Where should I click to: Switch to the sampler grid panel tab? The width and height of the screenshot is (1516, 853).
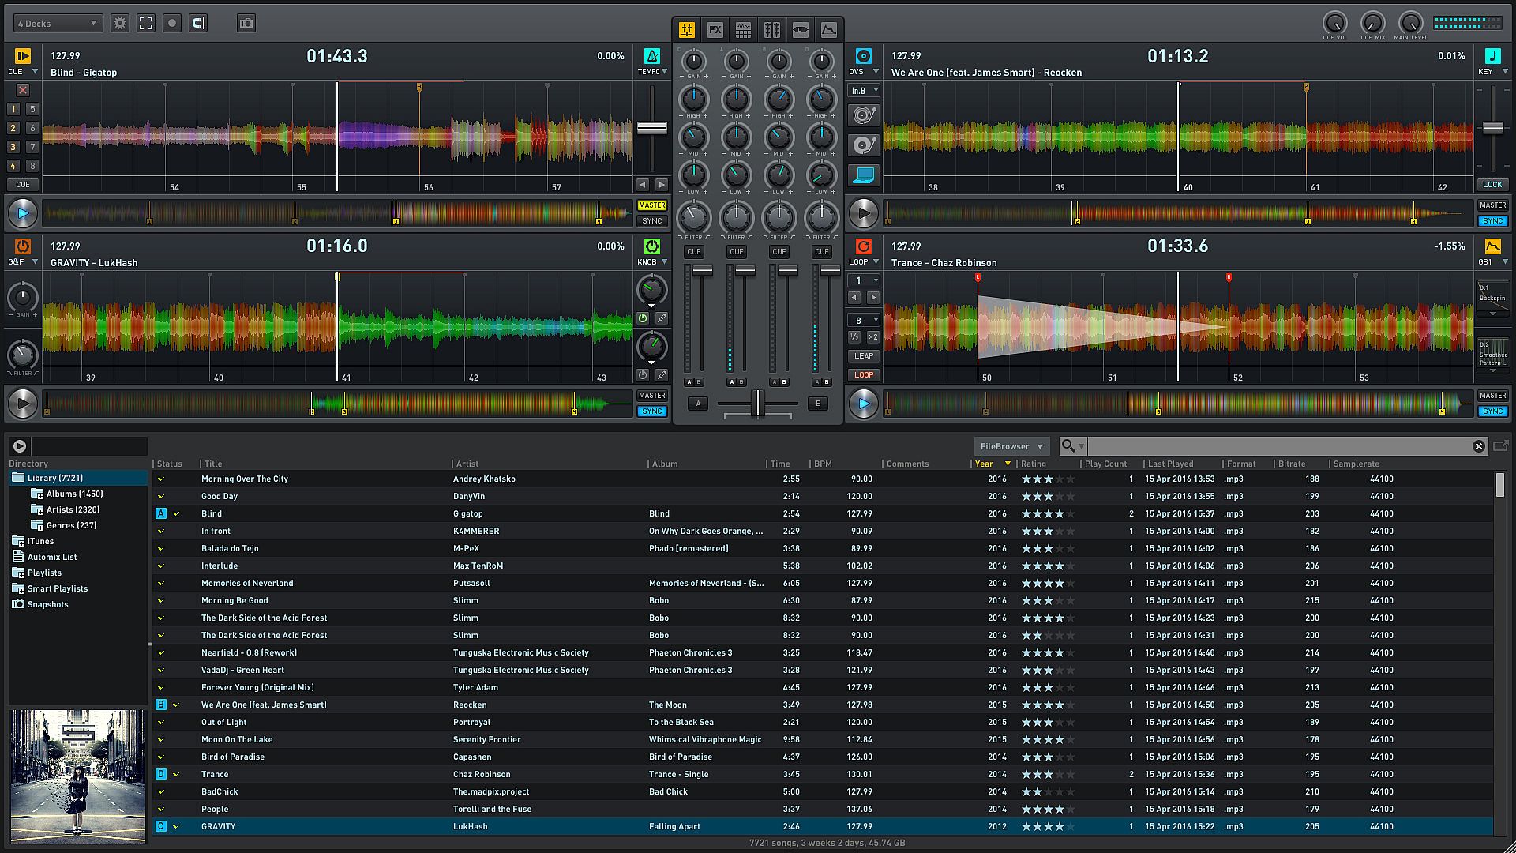click(x=743, y=30)
